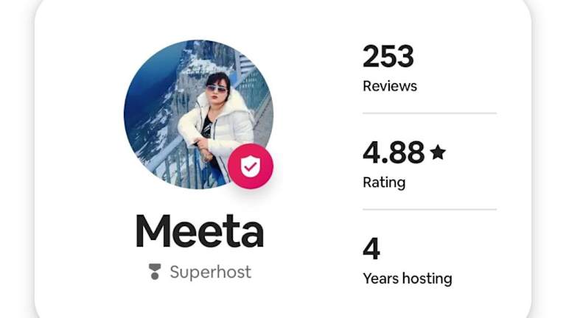Image resolution: width=566 pixels, height=318 pixels.
Task: Click the sunglasses in the host photo
Action: [x=217, y=88]
